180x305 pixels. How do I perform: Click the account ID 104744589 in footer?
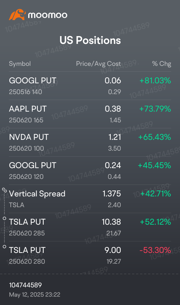pos(26,285)
